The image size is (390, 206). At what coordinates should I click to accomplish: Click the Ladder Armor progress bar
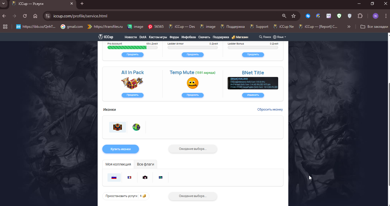pos(193,47)
